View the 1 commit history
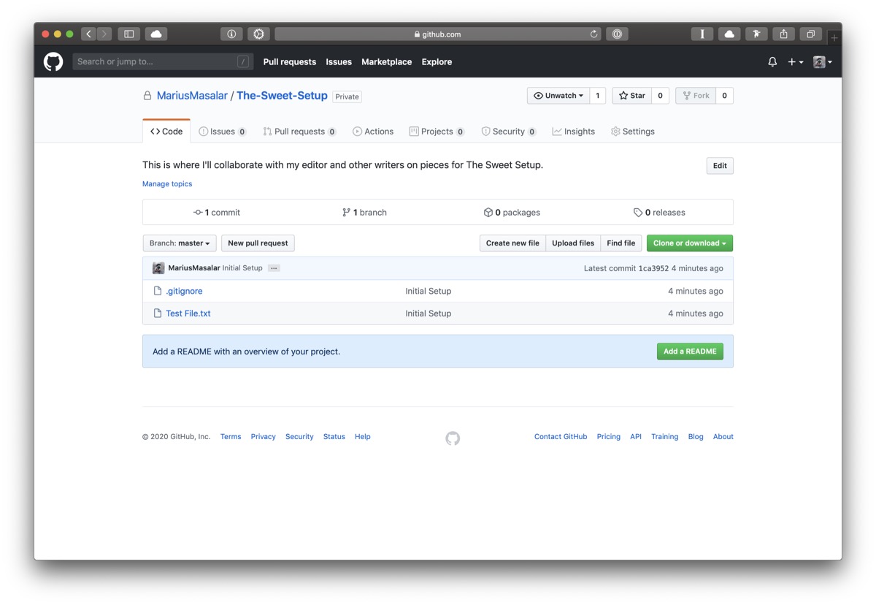 [217, 213]
